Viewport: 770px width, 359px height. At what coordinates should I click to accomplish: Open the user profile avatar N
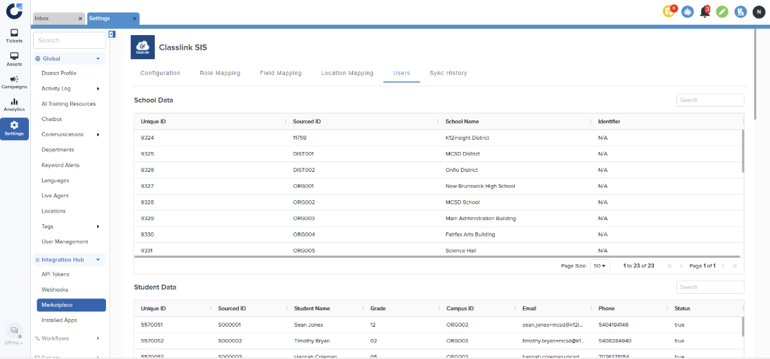tap(758, 12)
